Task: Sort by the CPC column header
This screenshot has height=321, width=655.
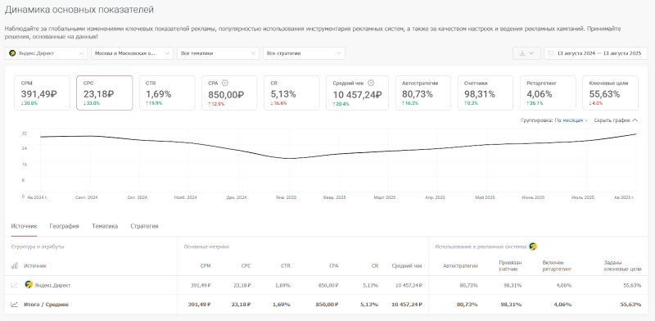Action: click(x=246, y=265)
